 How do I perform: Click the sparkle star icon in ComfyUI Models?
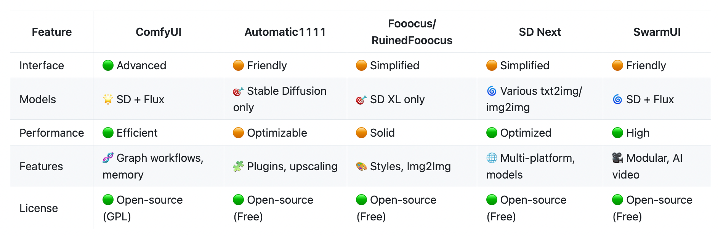[108, 99]
